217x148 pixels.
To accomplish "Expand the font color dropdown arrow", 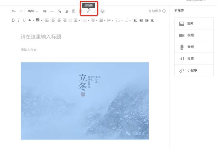I will click(33, 21).
